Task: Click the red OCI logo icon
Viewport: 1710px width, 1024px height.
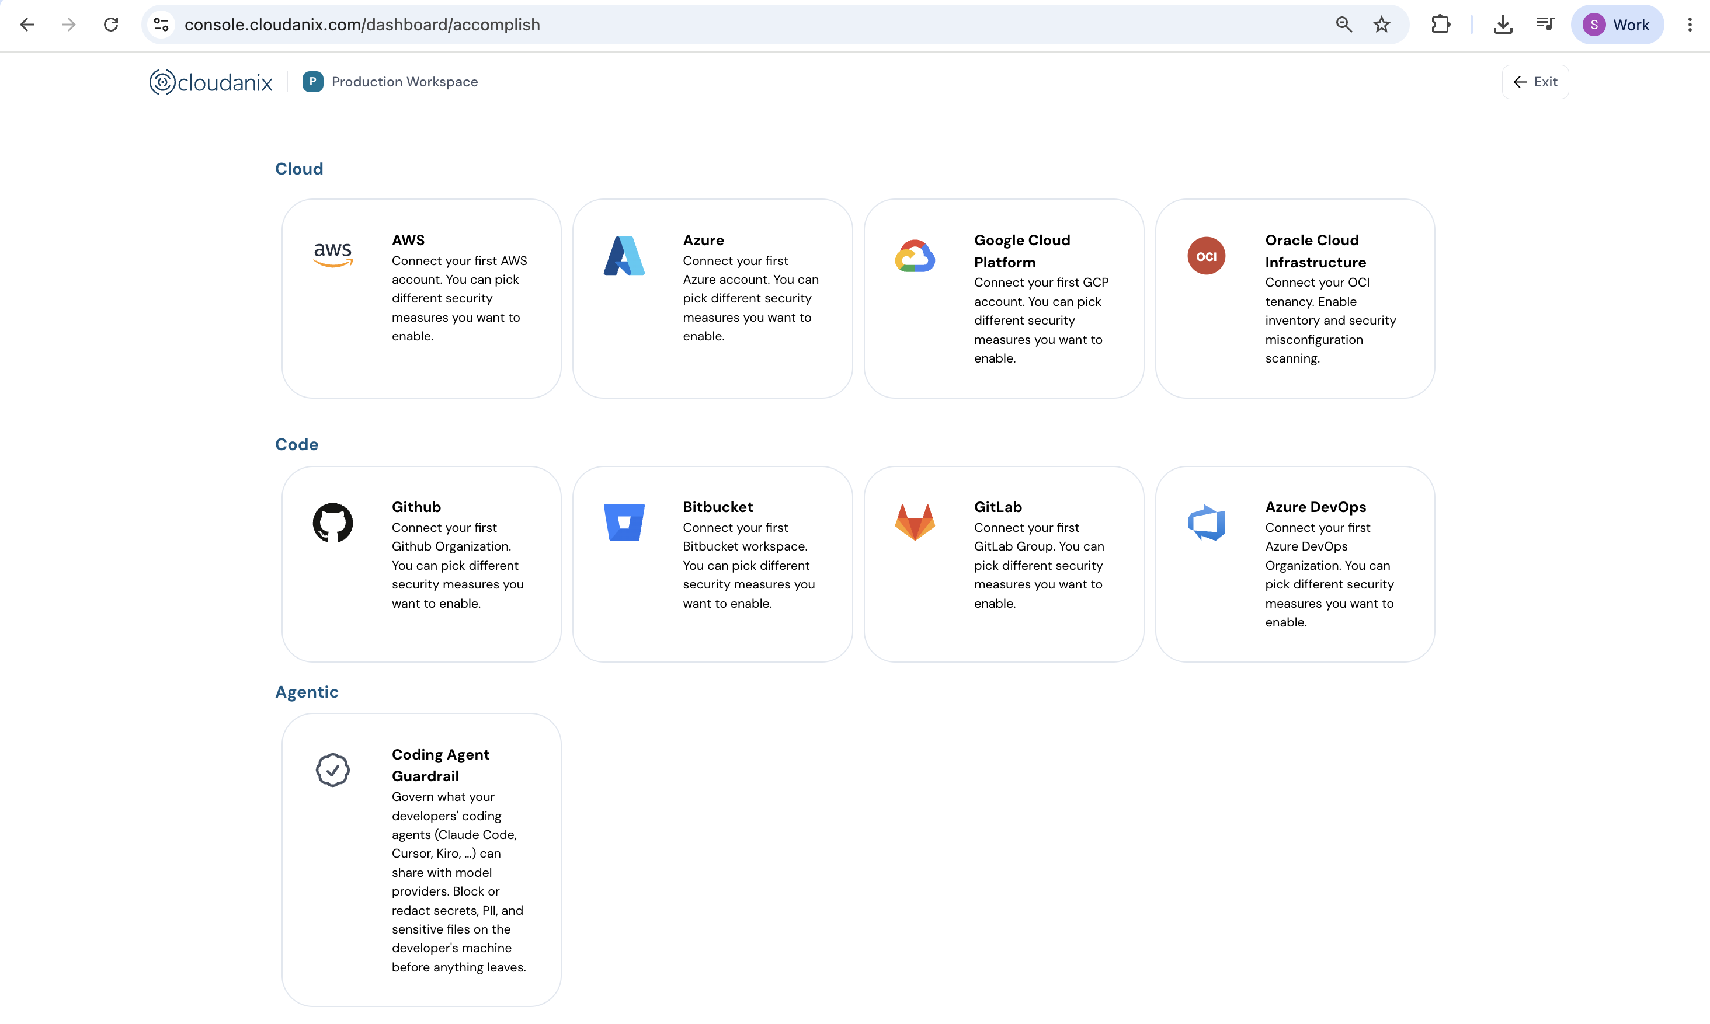Action: [1206, 256]
